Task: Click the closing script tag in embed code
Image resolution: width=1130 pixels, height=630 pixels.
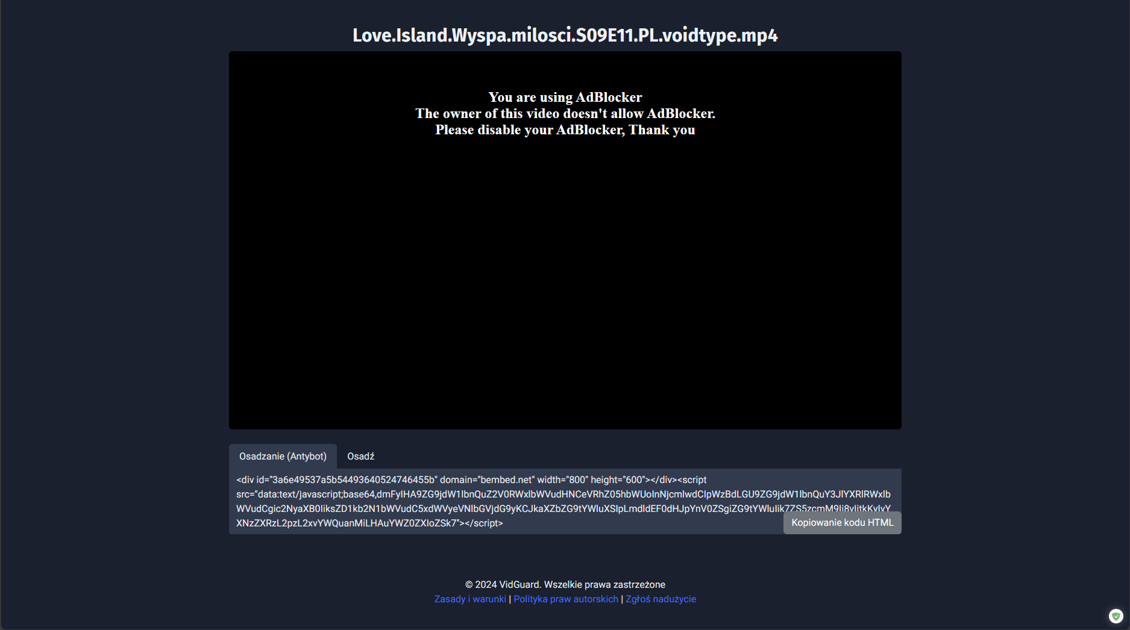Action: 483,523
